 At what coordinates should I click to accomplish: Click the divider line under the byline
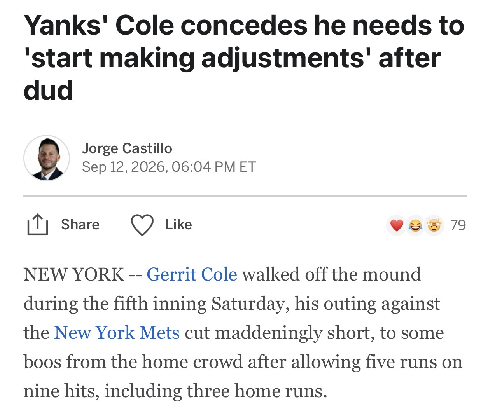point(245,196)
